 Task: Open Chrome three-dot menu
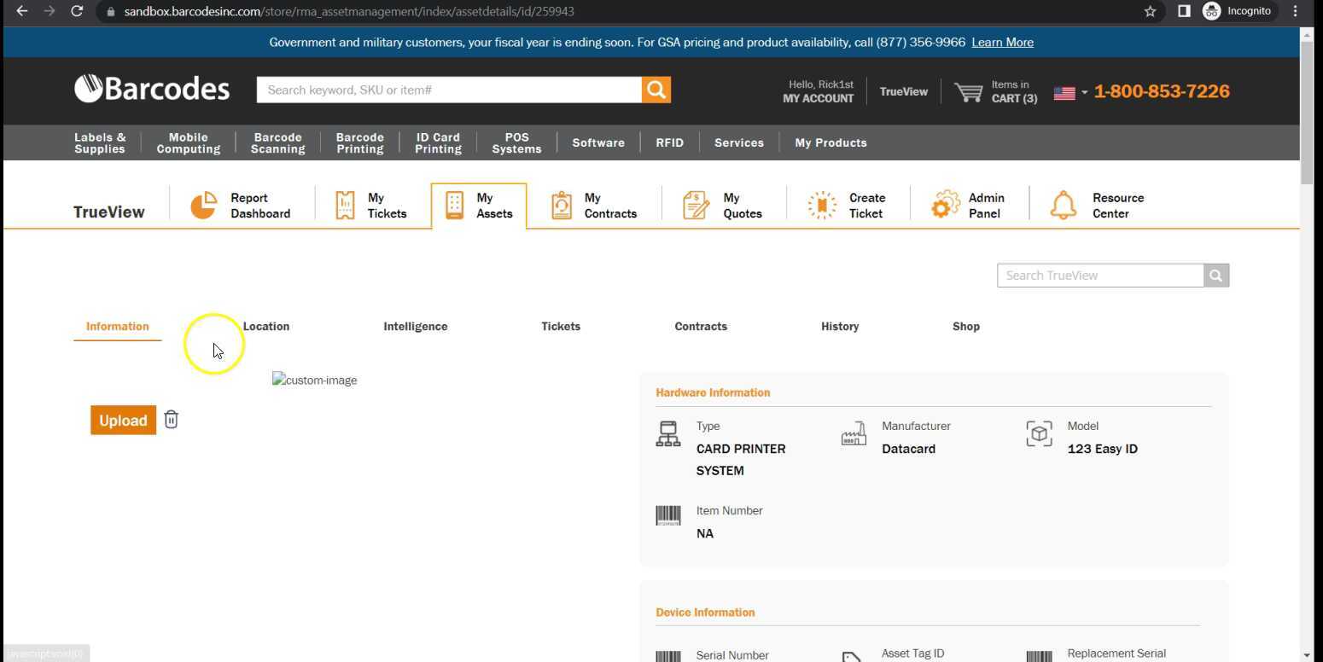(1295, 11)
